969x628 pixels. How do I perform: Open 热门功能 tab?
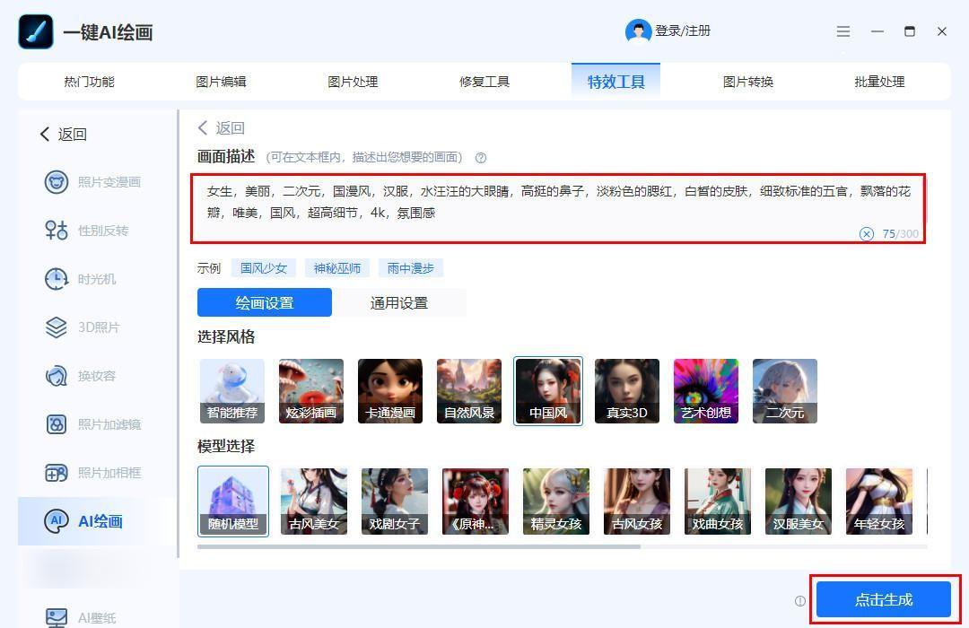pos(89,82)
